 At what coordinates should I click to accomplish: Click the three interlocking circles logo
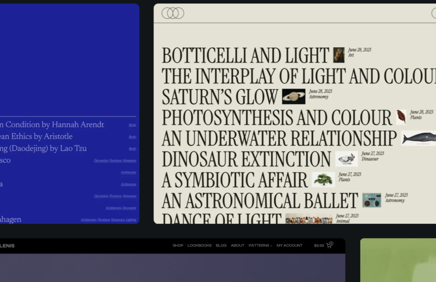tap(173, 13)
